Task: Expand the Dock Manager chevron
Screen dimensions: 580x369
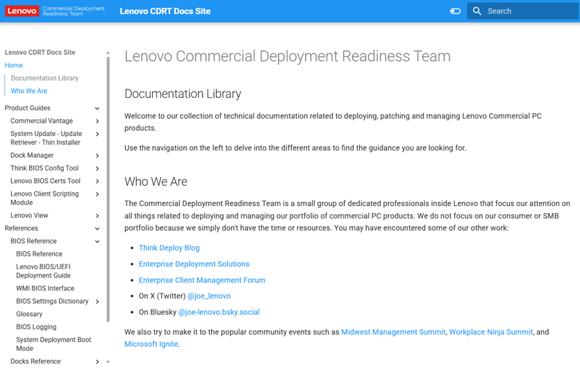Action: pyautogui.click(x=97, y=155)
